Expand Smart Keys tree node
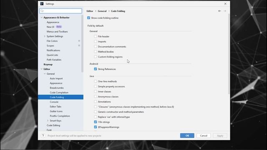 tap(48, 120)
